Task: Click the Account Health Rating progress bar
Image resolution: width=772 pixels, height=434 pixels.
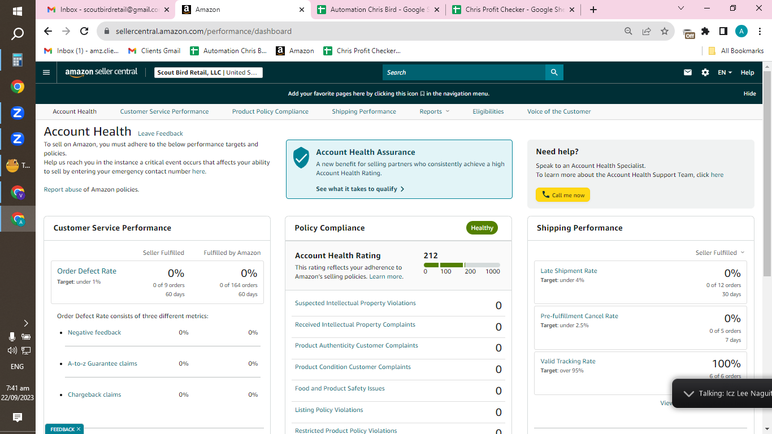Action: pyautogui.click(x=462, y=265)
